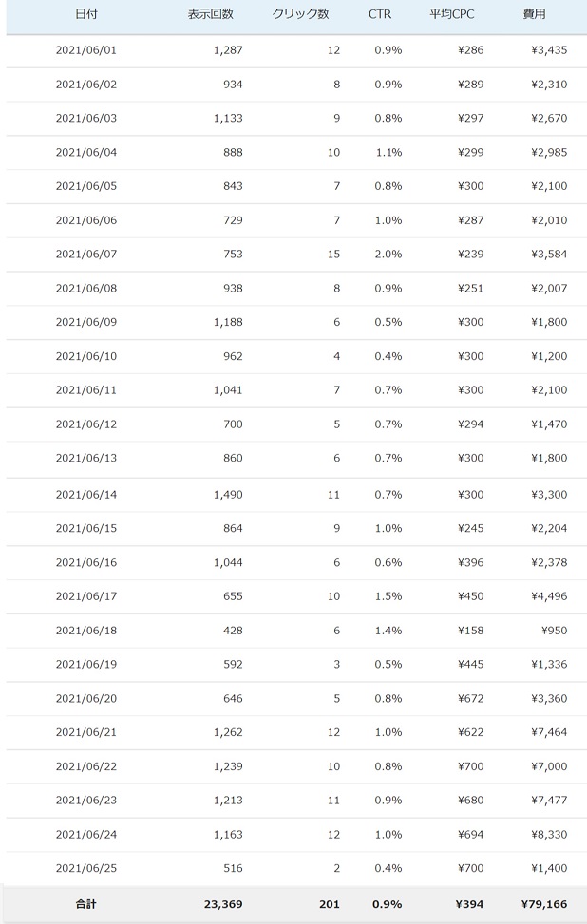Click the 2021/06/07 date cell
The height and width of the screenshot is (924, 587).
click(x=86, y=255)
